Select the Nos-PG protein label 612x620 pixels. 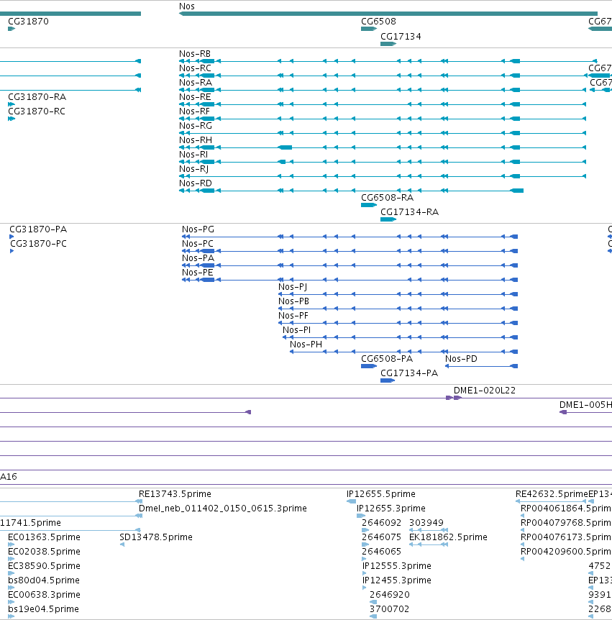coord(198,229)
